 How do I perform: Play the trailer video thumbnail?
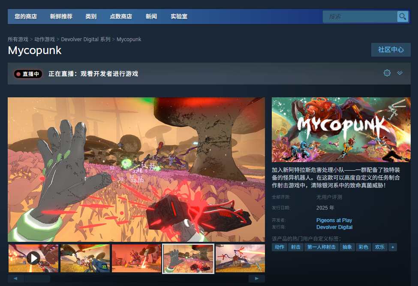tap(33, 258)
